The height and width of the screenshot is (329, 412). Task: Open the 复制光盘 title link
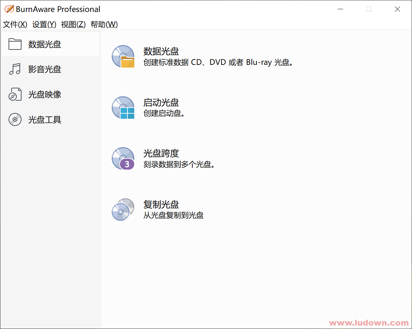tap(161, 204)
